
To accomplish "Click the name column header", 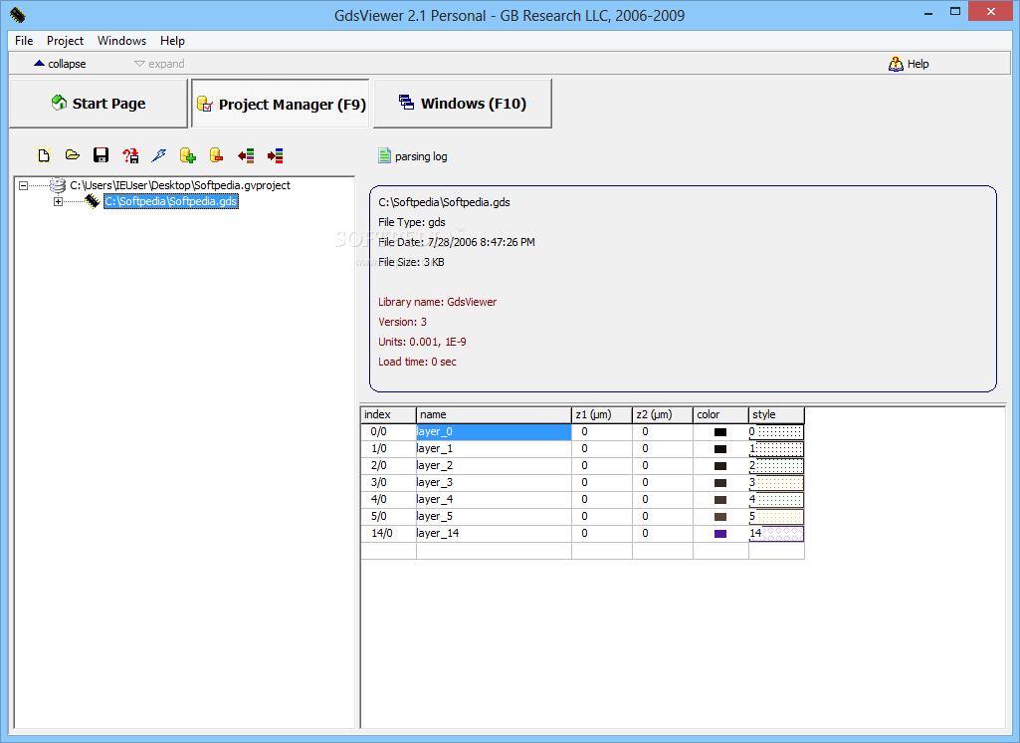I will 494,414.
